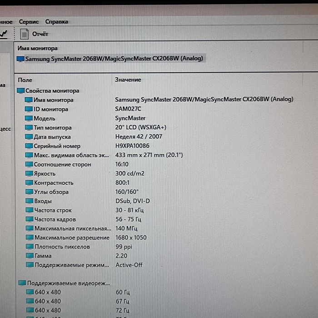This screenshot has height=318, width=318.
Task: Click icon next to Частота кадров
Action: pos(30,219)
